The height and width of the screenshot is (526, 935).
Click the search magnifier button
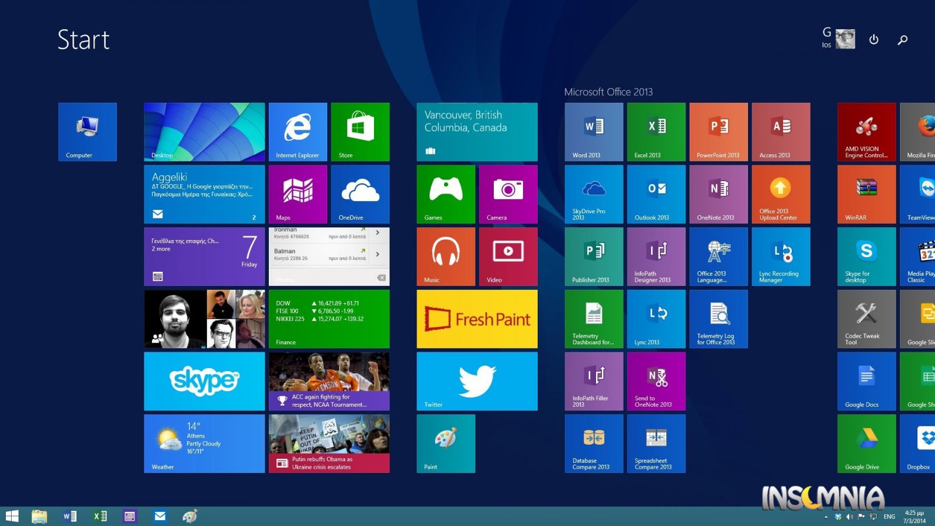[903, 39]
